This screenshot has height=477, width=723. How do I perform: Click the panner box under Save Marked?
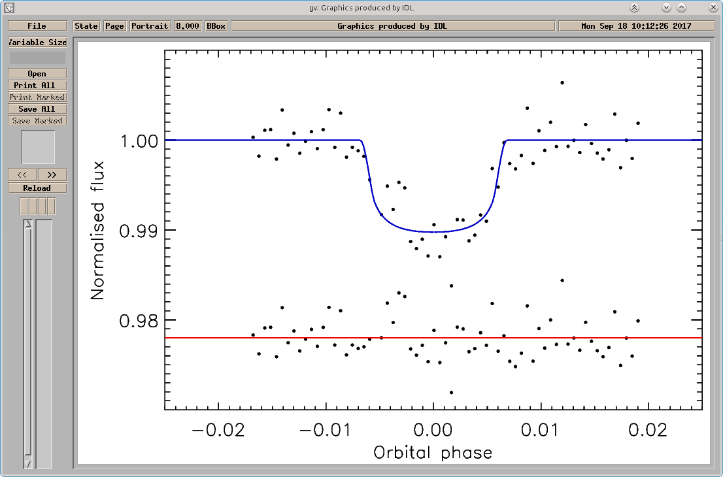click(38, 147)
